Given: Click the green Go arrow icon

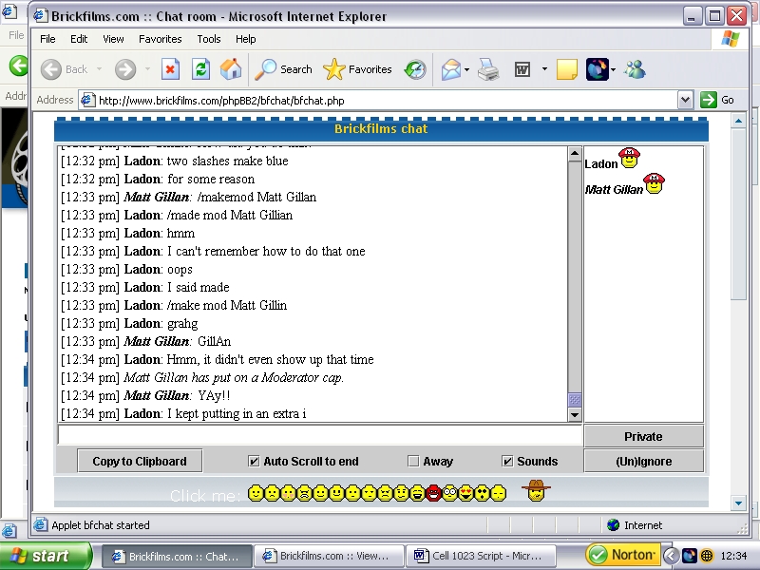Looking at the screenshot, I should 708,100.
